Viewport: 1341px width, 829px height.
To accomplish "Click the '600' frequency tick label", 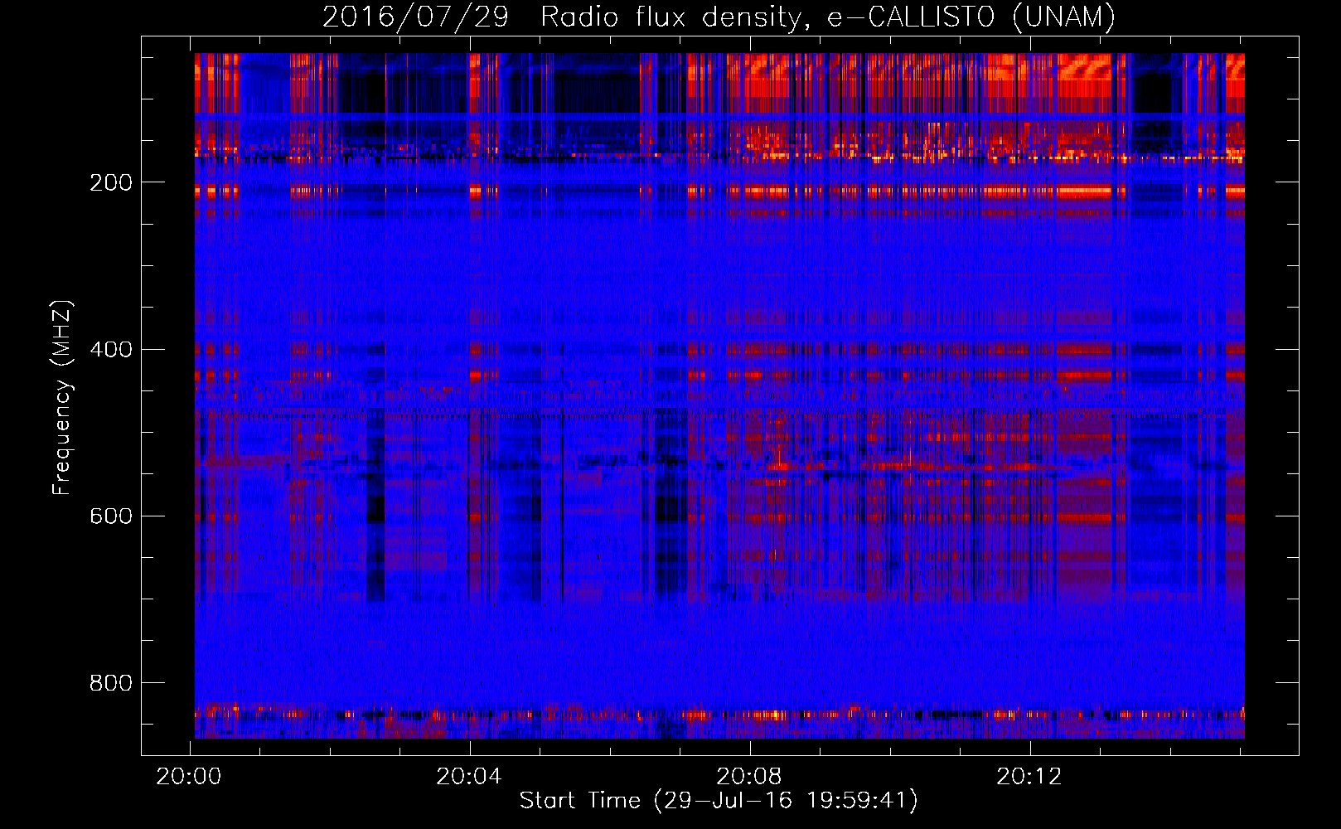I will coord(111,516).
